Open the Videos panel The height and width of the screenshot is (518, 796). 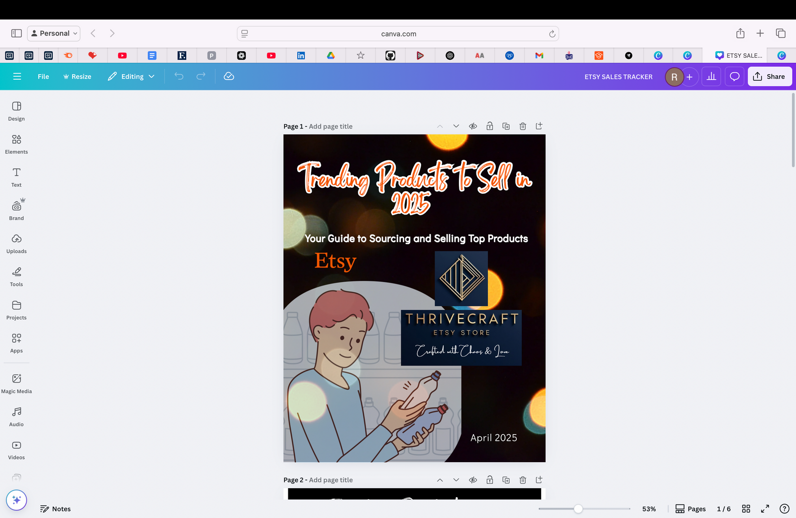[16, 450]
